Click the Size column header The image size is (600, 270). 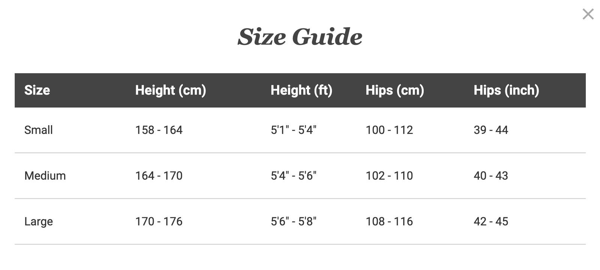37,90
